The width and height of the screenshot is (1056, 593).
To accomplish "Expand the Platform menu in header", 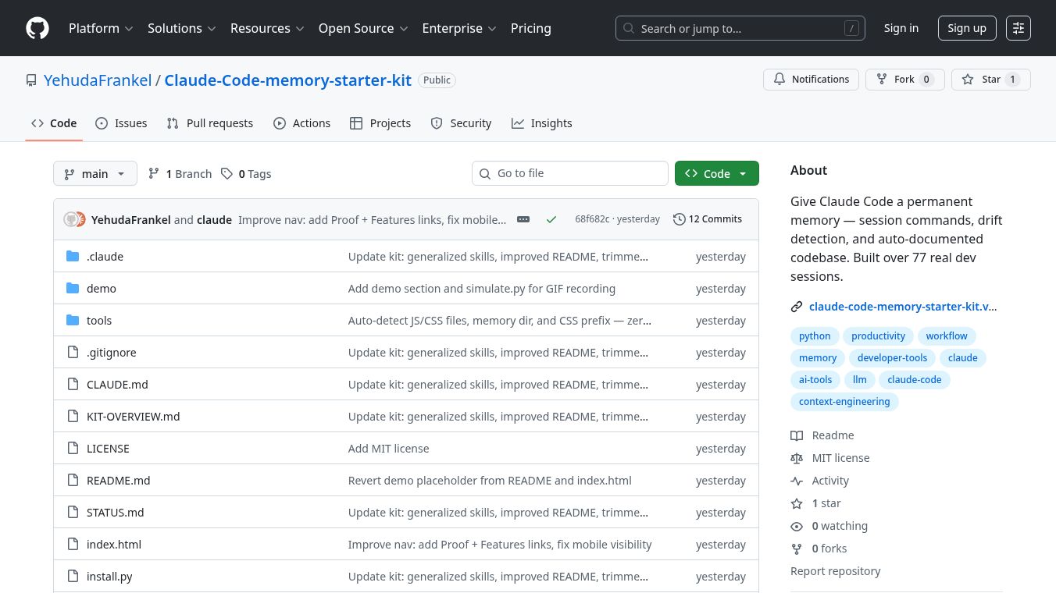I will [101, 28].
